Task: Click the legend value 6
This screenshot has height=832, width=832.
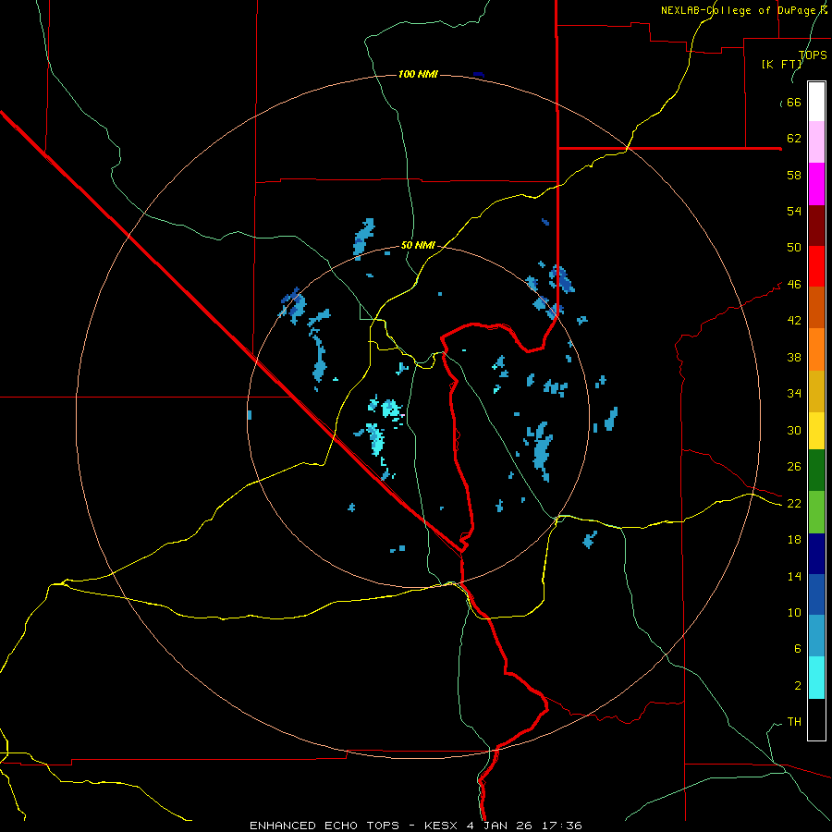Action: tap(798, 648)
